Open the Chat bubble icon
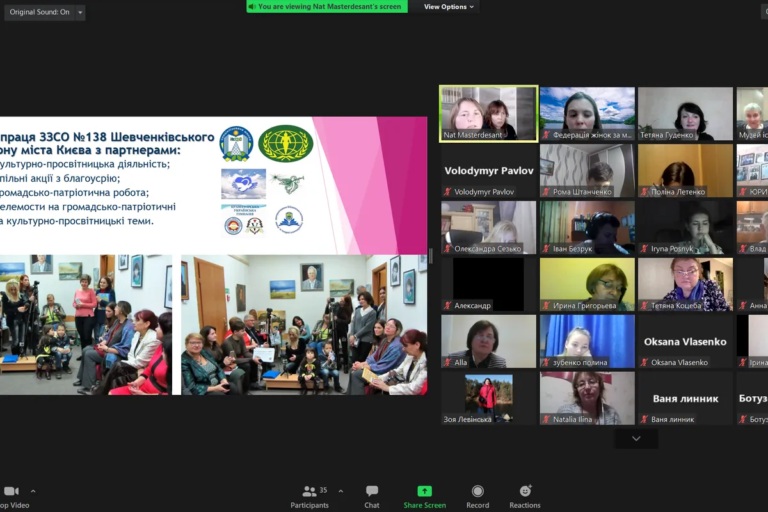This screenshot has height=512, width=768. tap(372, 491)
